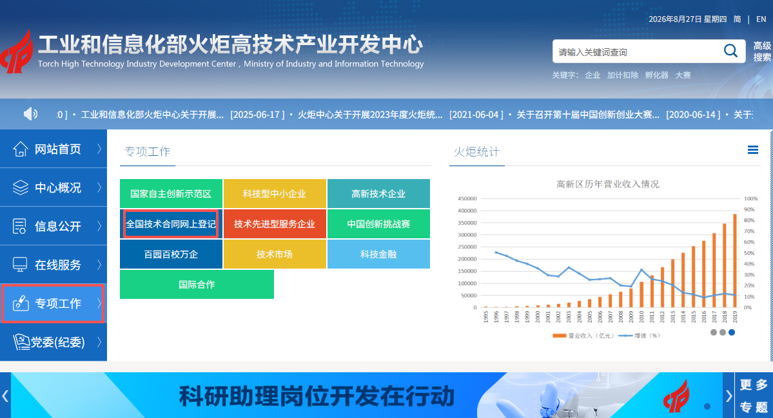
Task: Click the pen icon beside 专项工作
Action: coord(21,303)
